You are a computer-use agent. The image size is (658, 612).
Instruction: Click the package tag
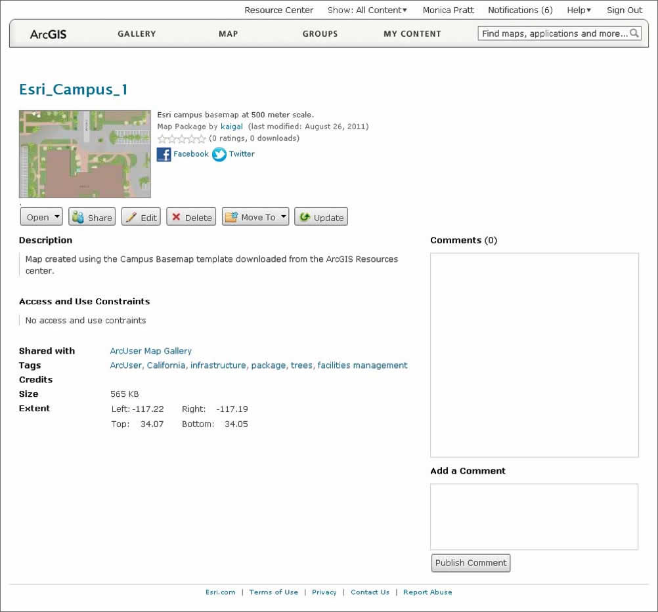click(269, 365)
